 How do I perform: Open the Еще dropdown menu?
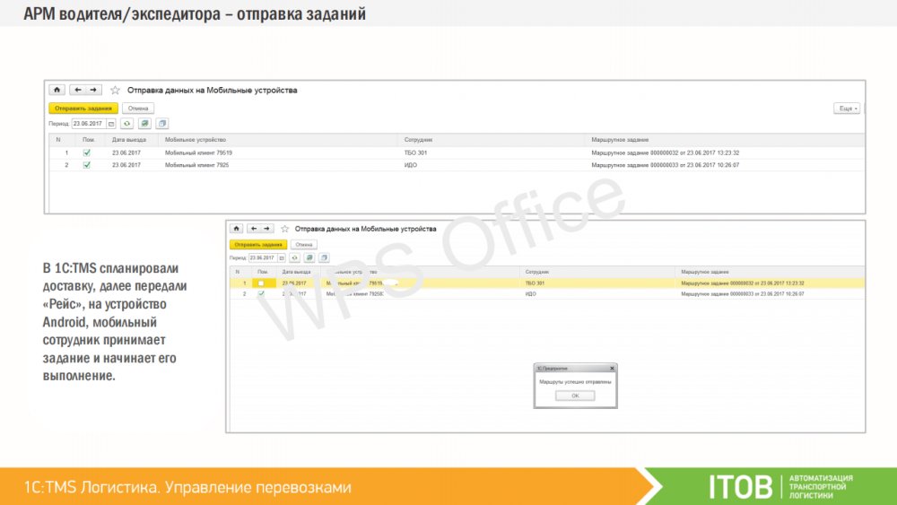coord(847,108)
